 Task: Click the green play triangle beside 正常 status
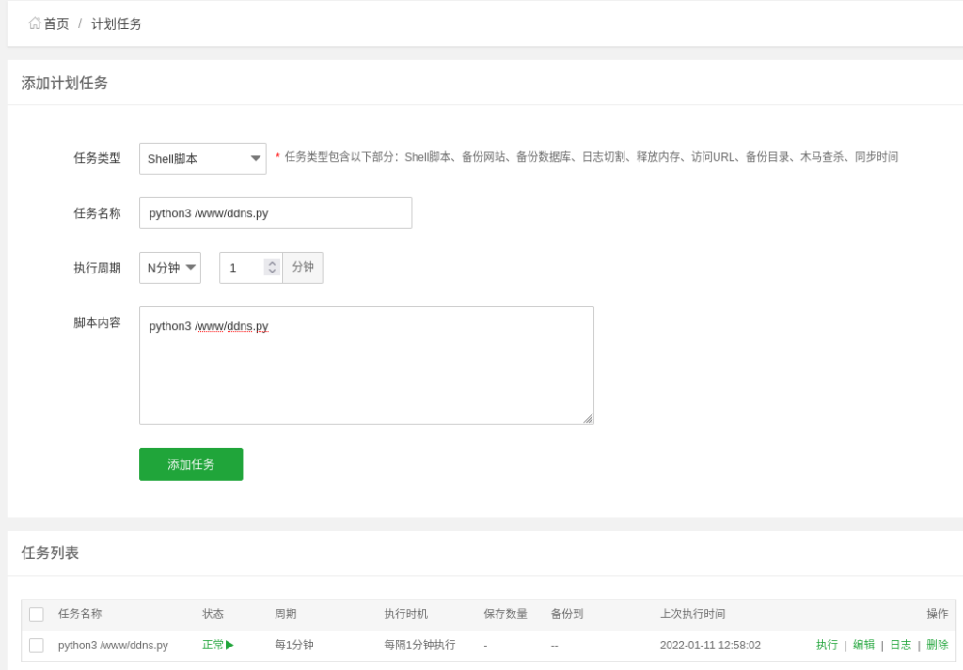[x=229, y=646]
